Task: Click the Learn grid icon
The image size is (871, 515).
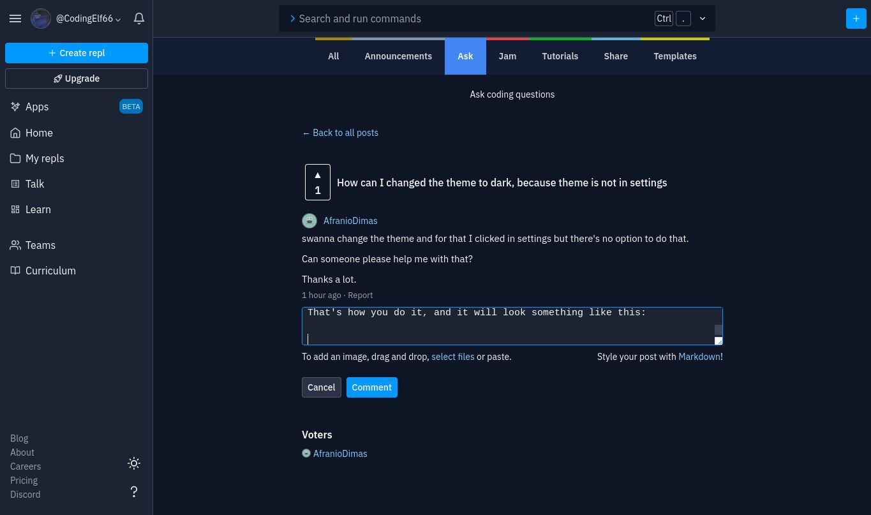Action: pyautogui.click(x=15, y=209)
